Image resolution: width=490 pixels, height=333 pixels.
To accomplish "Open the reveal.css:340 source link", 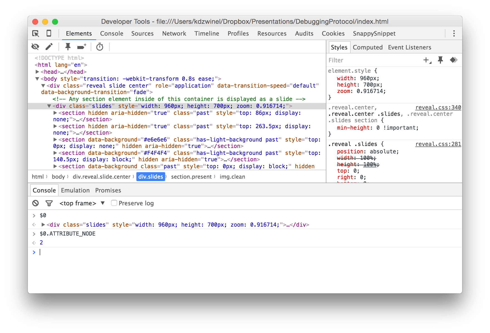I will pos(438,107).
